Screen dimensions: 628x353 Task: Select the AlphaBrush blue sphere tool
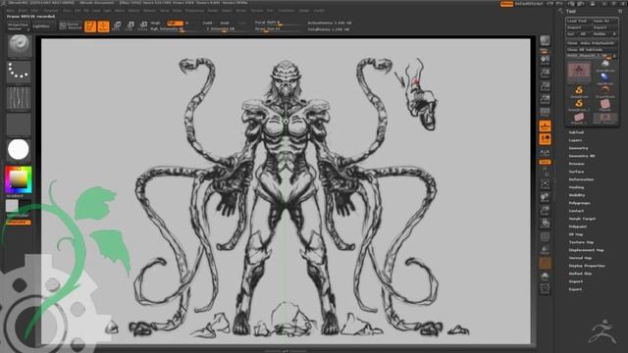(x=604, y=77)
